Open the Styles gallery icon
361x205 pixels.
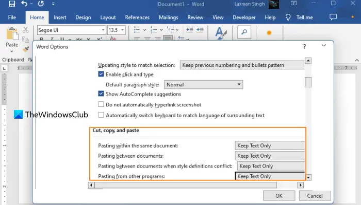coord(221,33)
